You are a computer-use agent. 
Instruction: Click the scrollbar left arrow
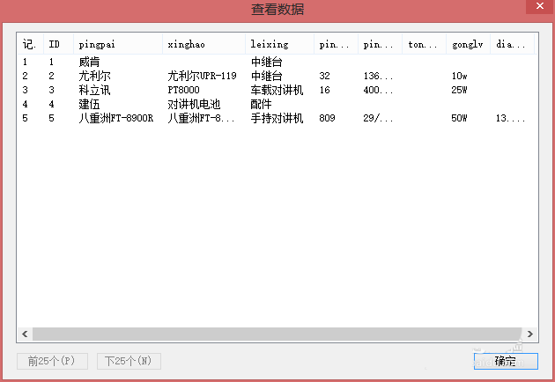click(x=25, y=334)
